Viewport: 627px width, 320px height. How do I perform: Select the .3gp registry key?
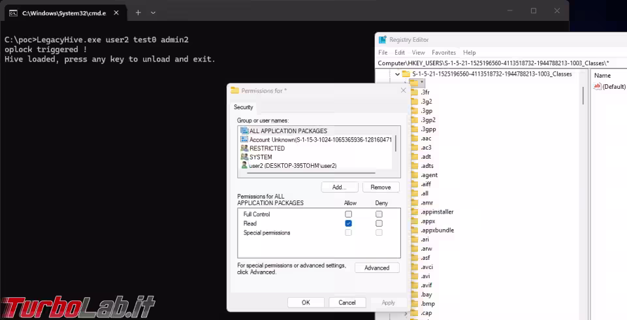[x=426, y=111]
